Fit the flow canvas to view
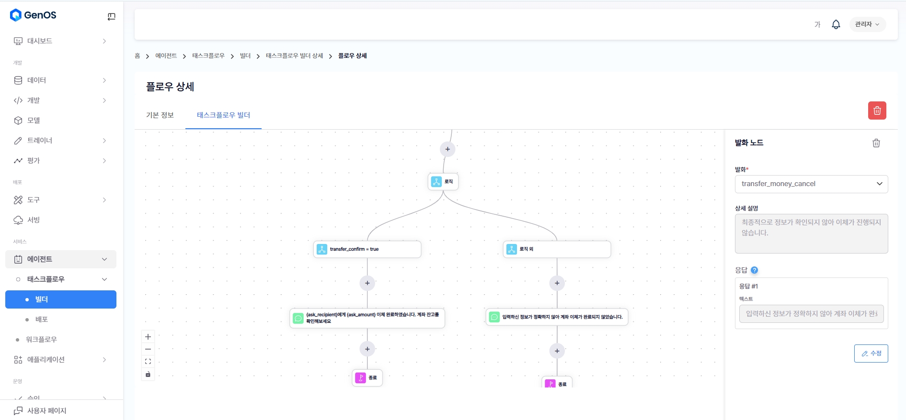Viewport: 906px width, 420px height. [148, 362]
